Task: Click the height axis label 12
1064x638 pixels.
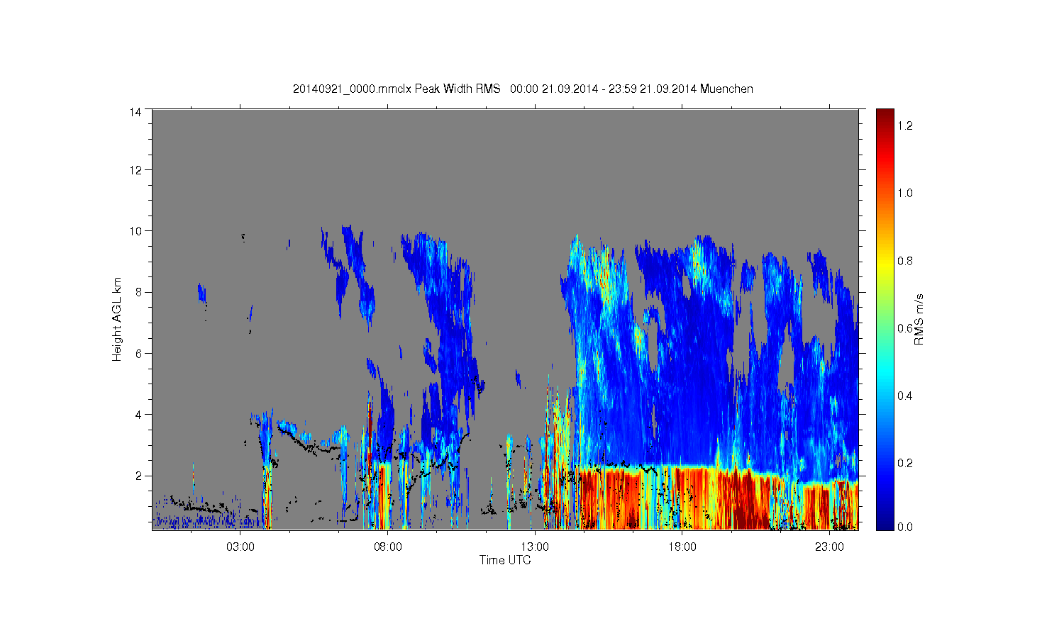Action: tap(135, 170)
